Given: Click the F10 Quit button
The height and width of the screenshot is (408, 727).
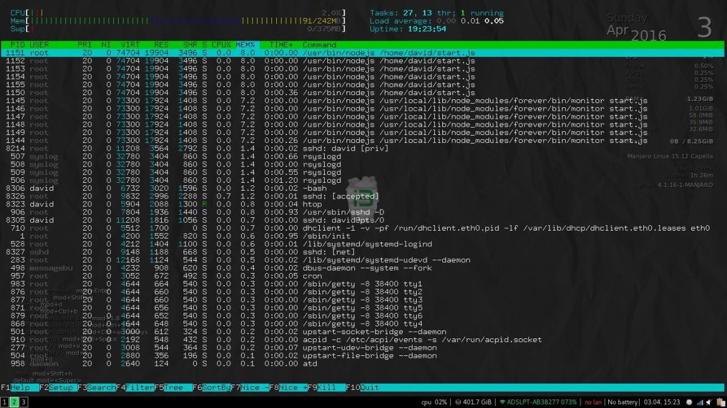Looking at the screenshot, I should click(362, 387).
